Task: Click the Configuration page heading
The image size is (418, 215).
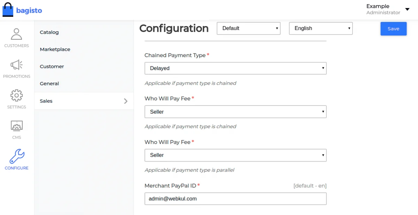Action: point(174,28)
